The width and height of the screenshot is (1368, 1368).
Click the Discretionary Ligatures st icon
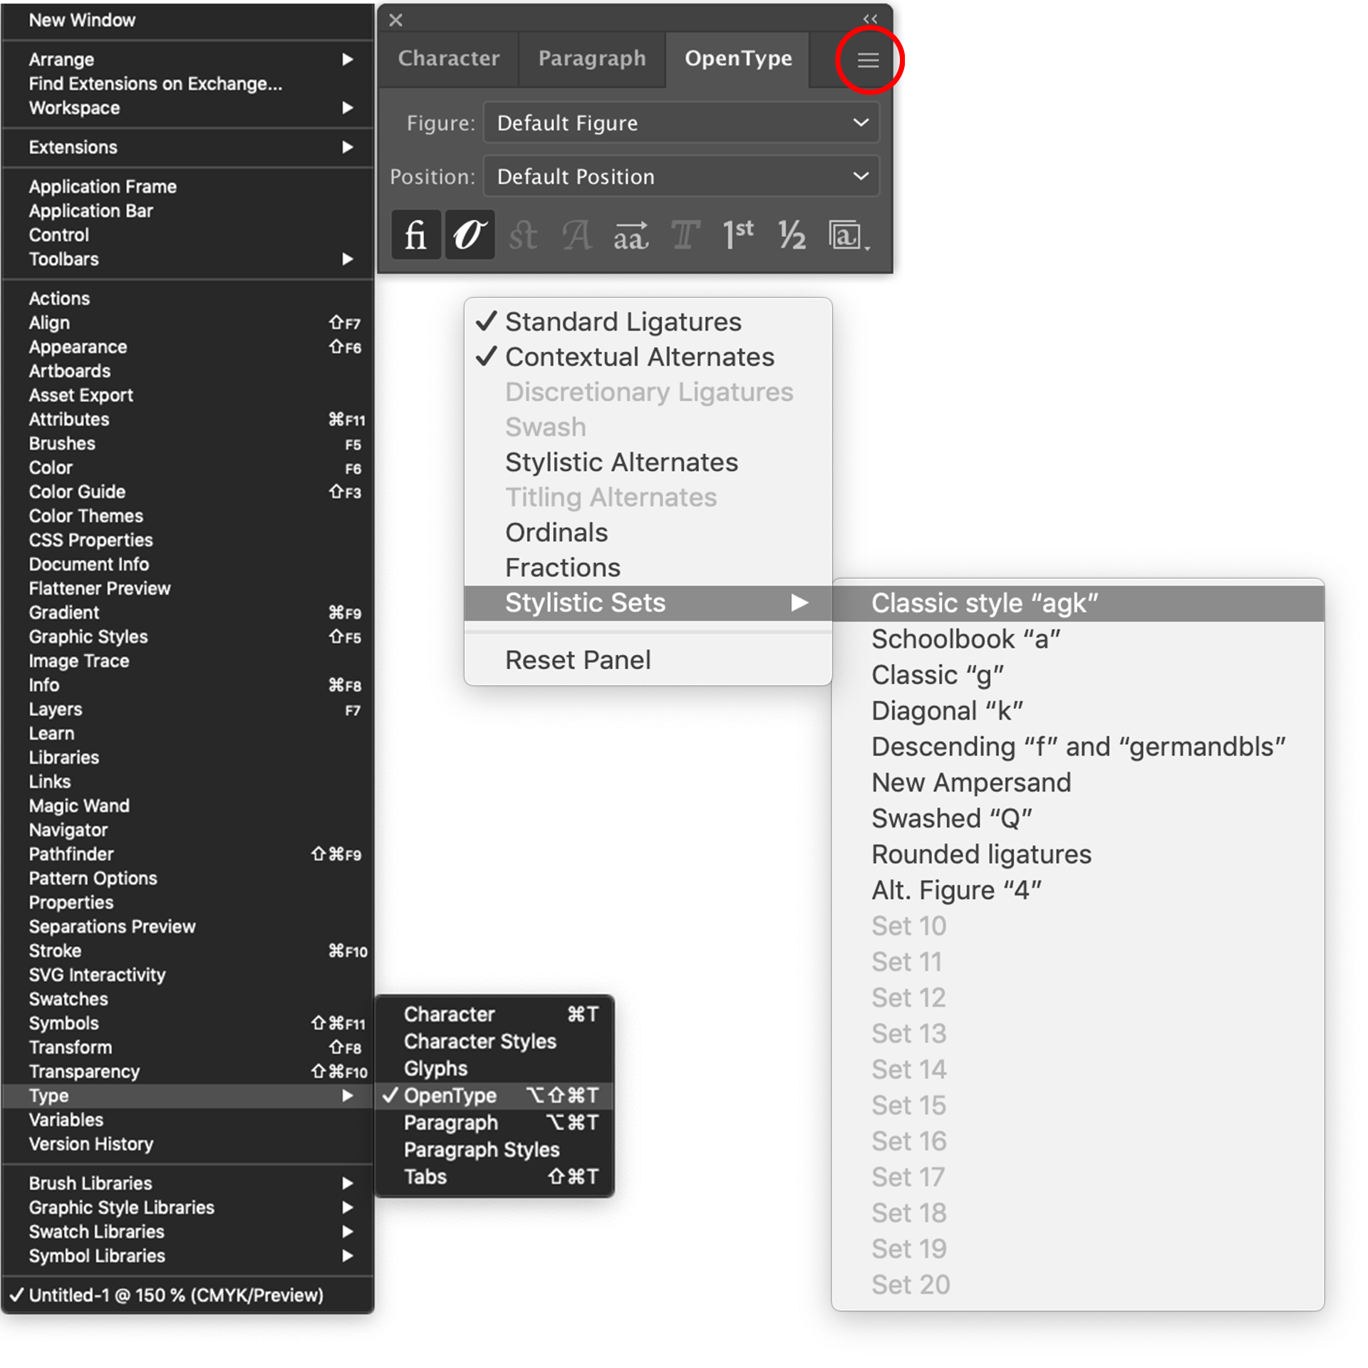(x=523, y=234)
